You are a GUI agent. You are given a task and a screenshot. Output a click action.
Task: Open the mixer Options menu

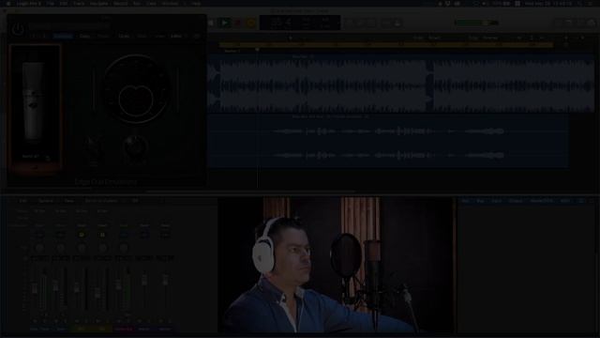point(46,200)
